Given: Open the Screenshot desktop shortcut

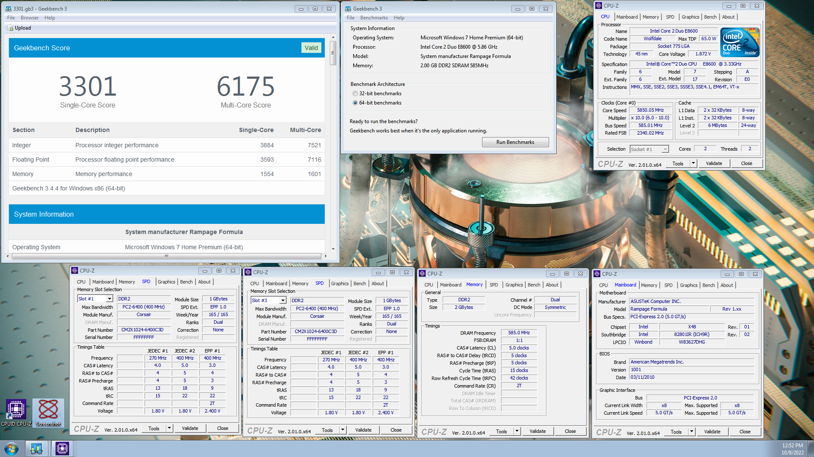Looking at the screenshot, I should tap(48, 413).
